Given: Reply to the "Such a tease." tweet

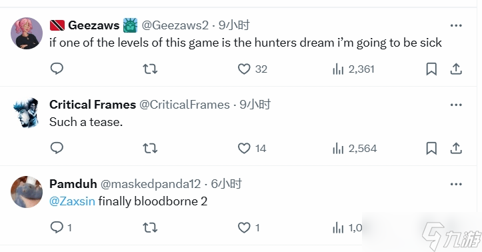Looking at the screenshot, I should (57, 148).
